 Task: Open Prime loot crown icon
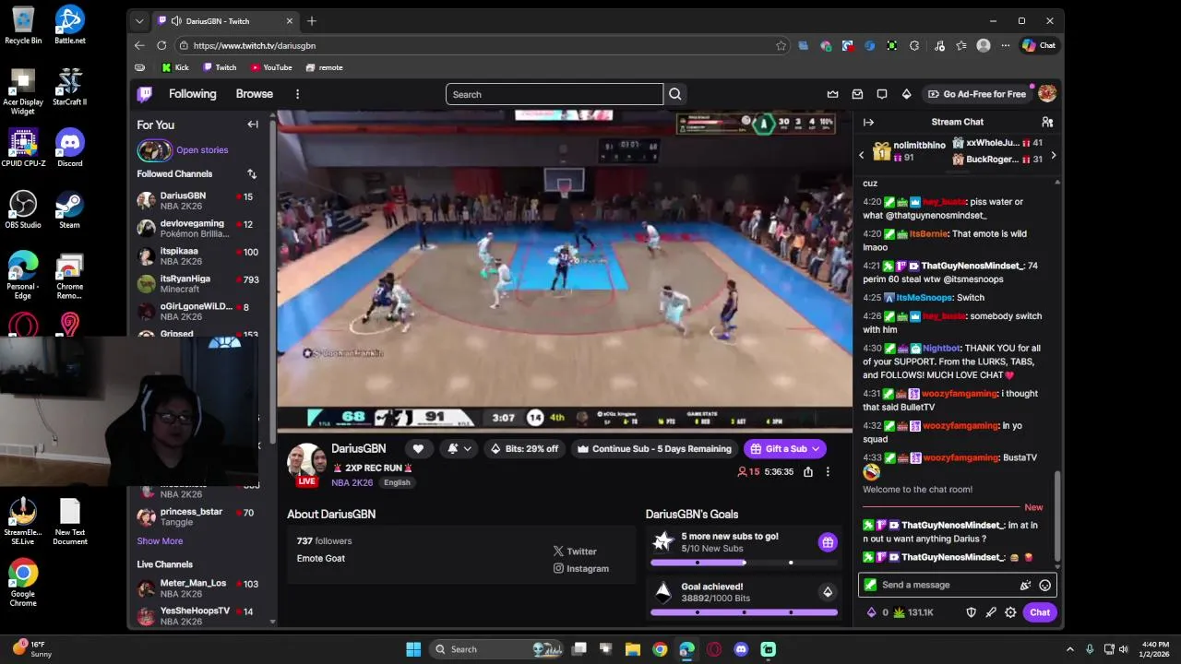[x=833, y=94]
